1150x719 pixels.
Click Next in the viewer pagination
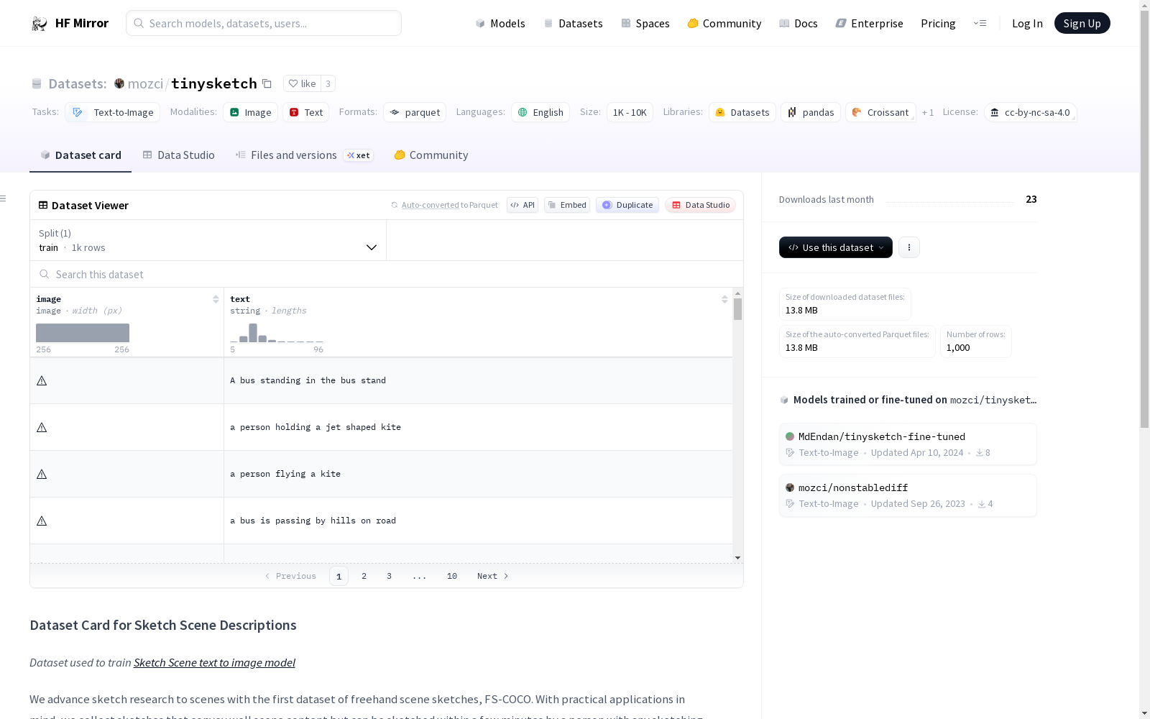click(x=493, y=576)
